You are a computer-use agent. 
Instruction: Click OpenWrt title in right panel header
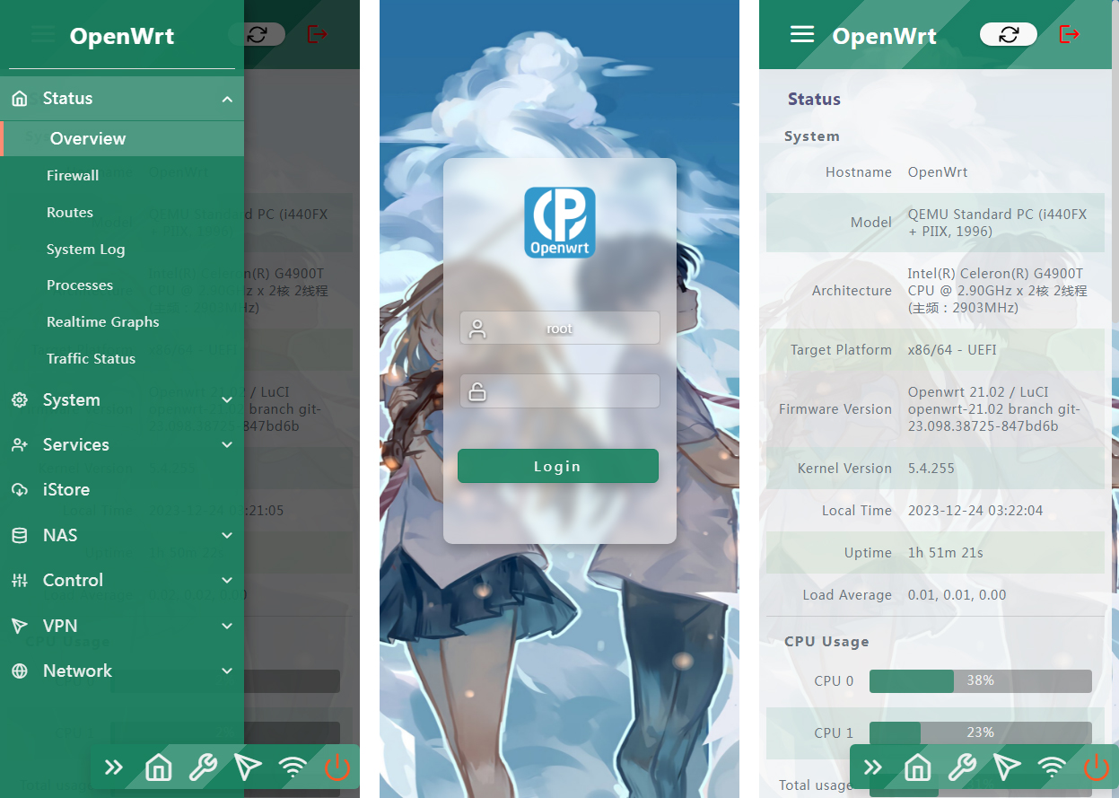click(885, 36)
